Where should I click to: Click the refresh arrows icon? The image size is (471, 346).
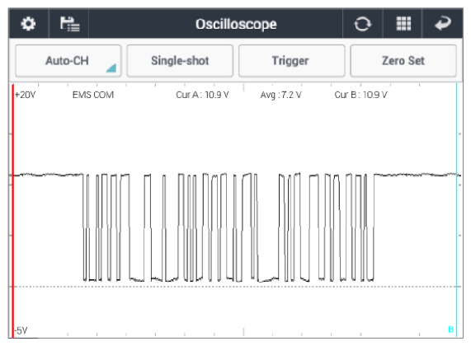[362, 24]
